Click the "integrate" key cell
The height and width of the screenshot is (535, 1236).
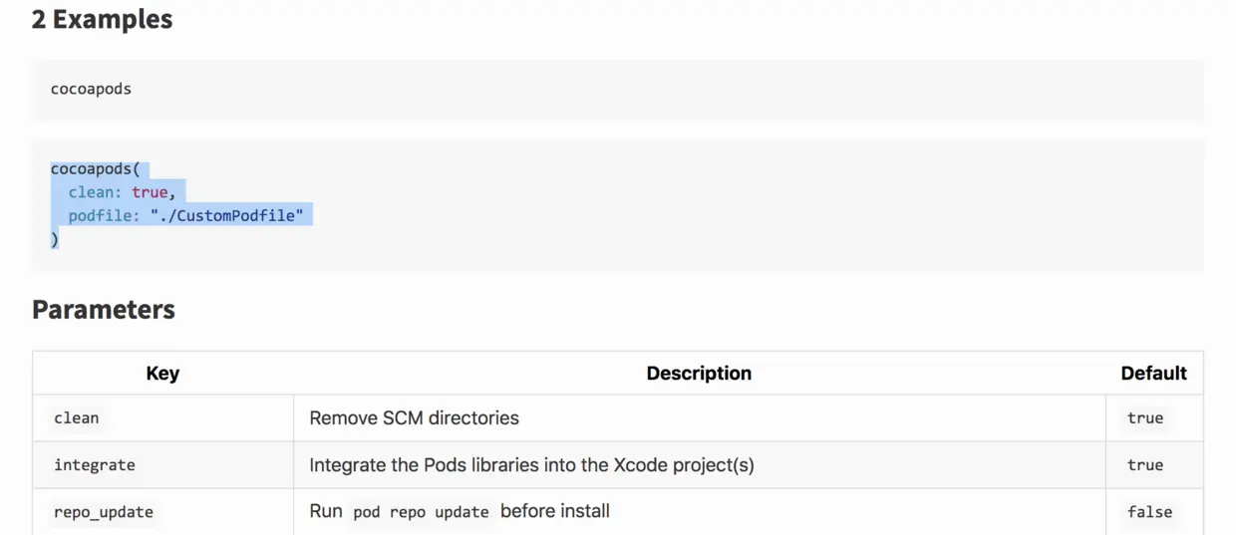tap(95, 465)
